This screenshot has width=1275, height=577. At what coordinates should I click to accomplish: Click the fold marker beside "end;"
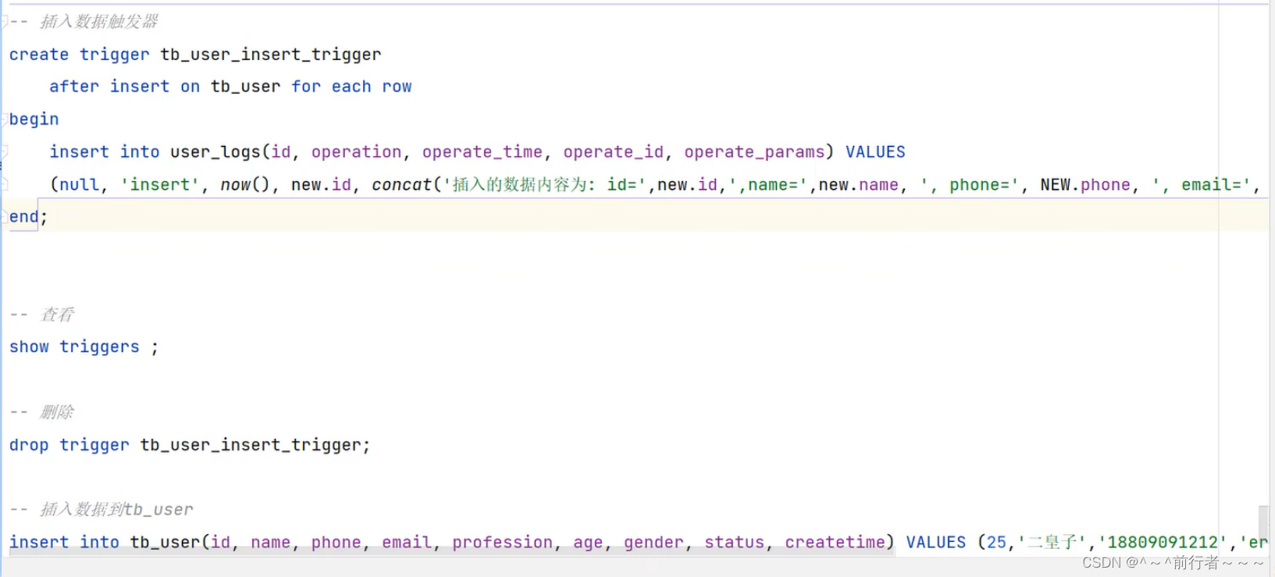point(5,217)
